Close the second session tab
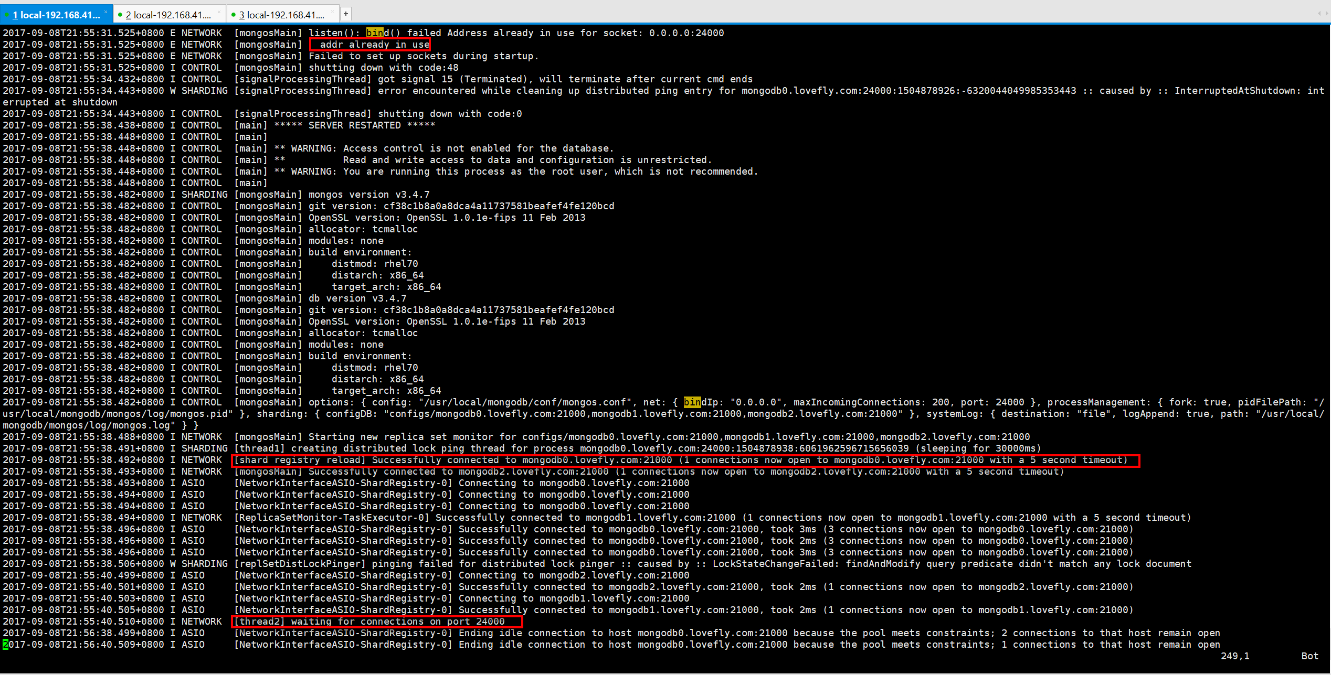 [x=218, y=12]
